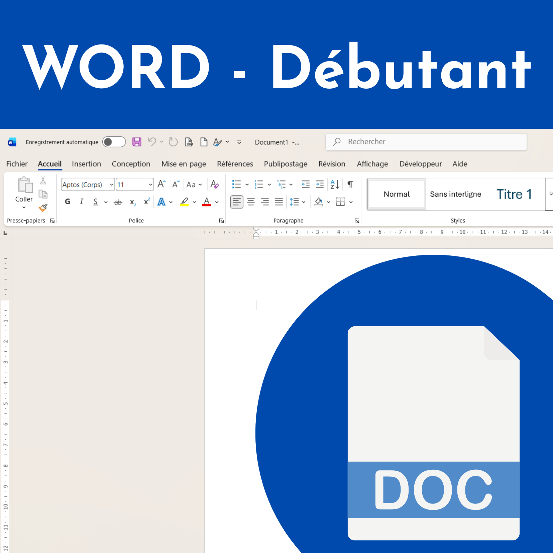Expand the Coller paste options arrow
Screen dimensions: 553x553
pos(24,208)
